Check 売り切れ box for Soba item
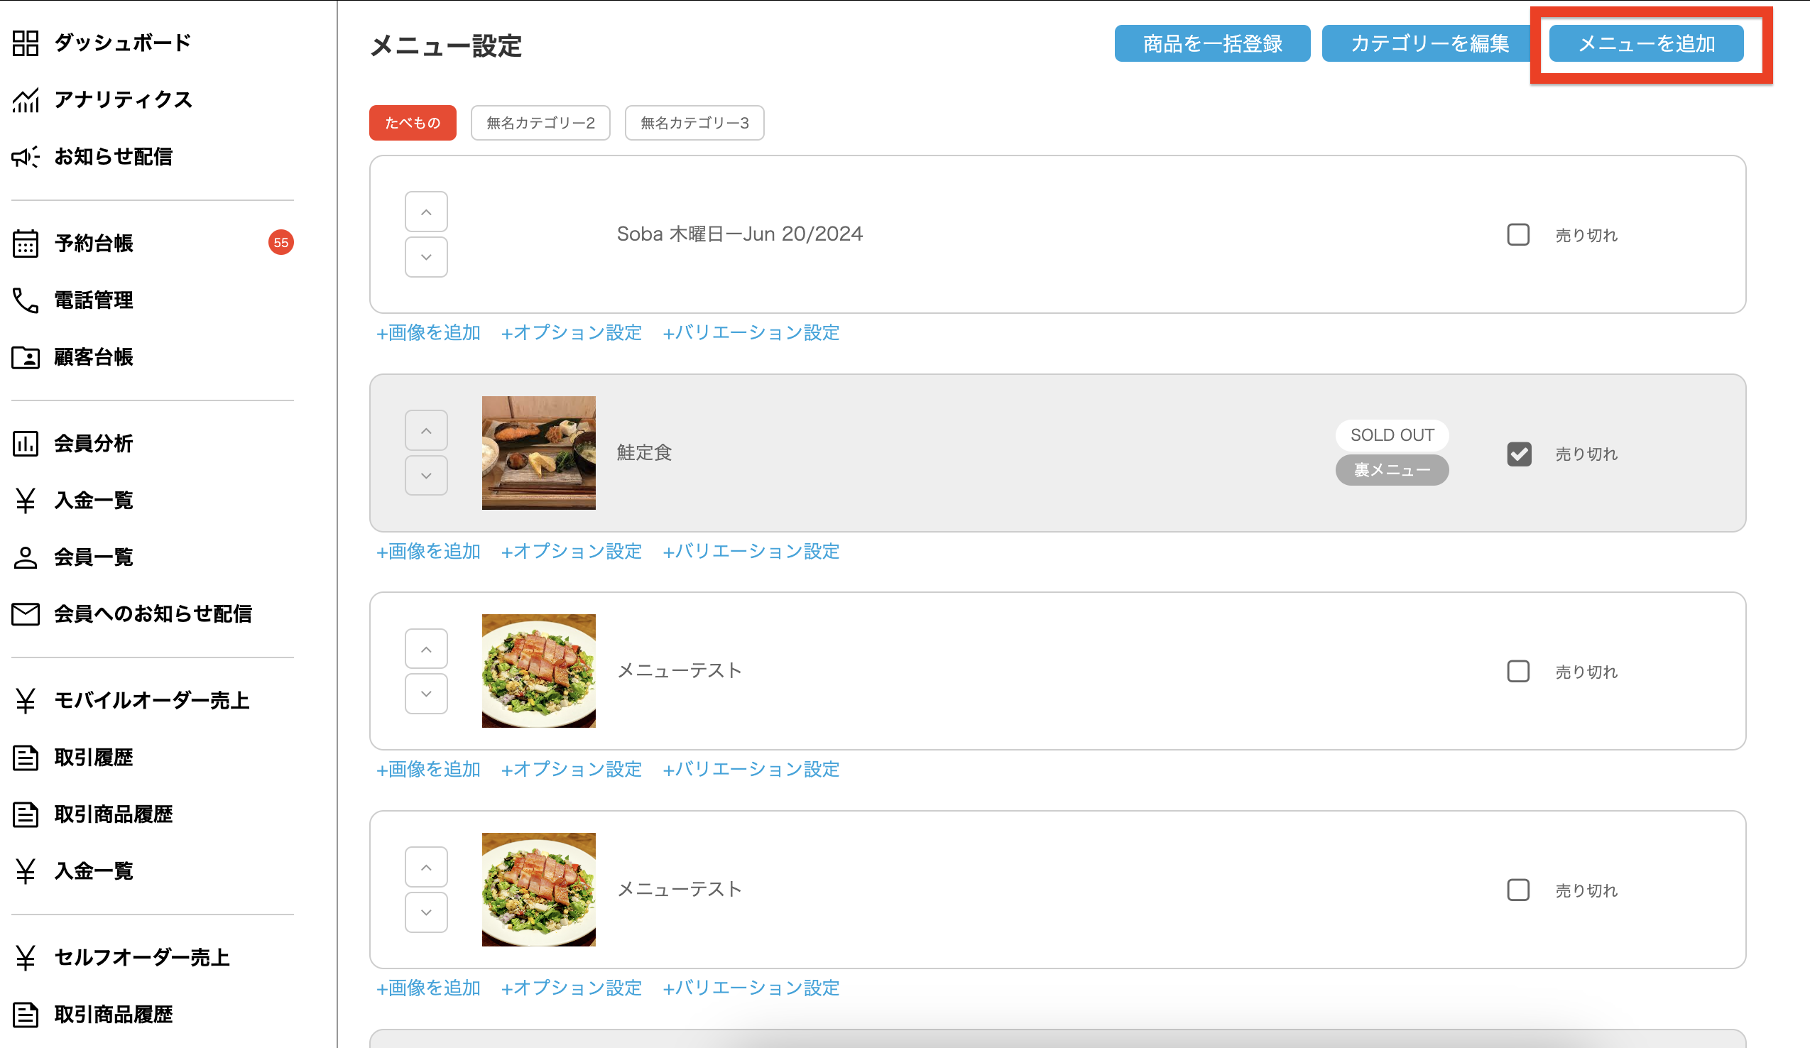Screen dimensions: 1810x1048 pyautogui.click(x=1517, y=235)
